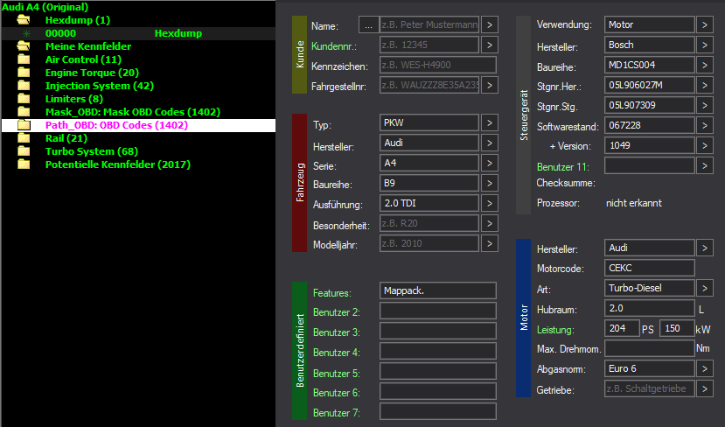Click the Kundennr. green label
Viewport: 725px width, 427px height.
(334, 46)
